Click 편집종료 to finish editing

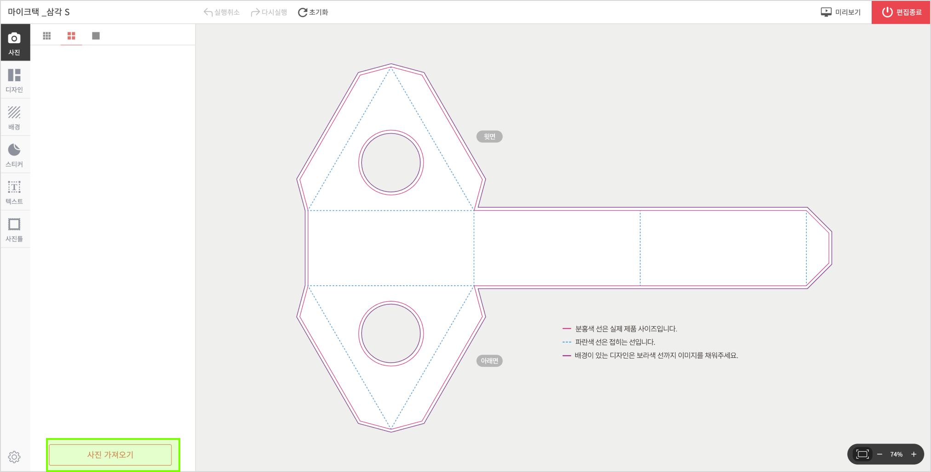(901, 12)
